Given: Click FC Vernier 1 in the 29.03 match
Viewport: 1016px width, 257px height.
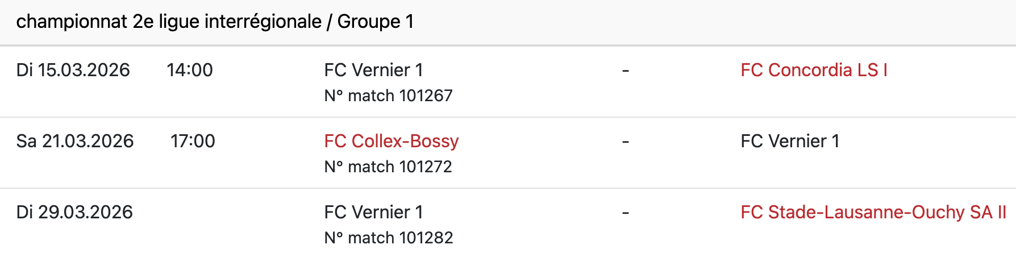Looking at the screenshot, I should [373, 212].
